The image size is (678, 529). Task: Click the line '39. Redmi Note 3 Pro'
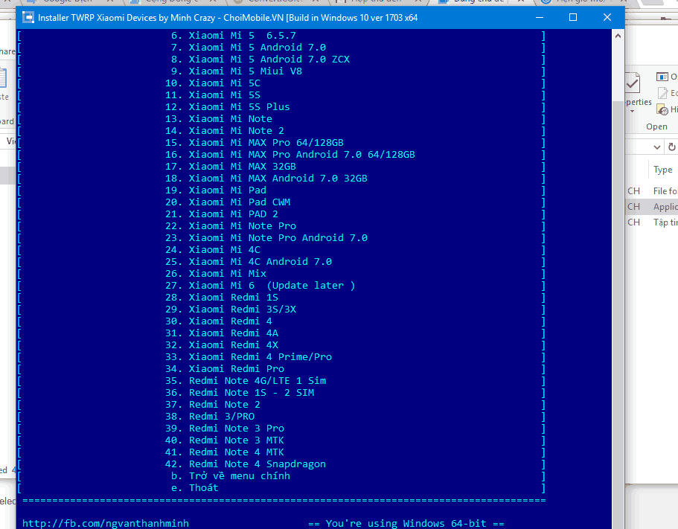(225, 429)
